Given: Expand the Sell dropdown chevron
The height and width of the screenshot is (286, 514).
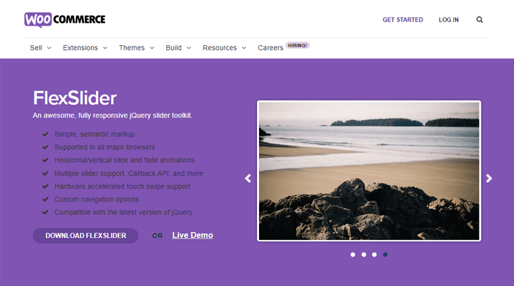Looking at the screenshot, I should [49, 48].
